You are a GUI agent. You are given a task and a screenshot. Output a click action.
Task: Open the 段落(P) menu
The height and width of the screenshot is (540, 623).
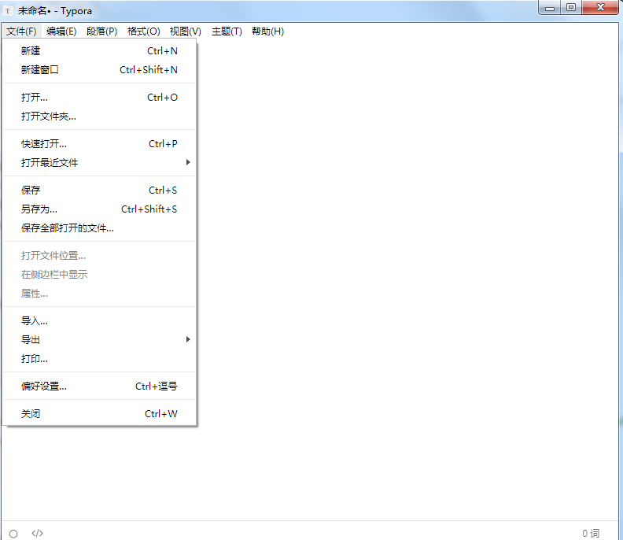pos(101,31)
